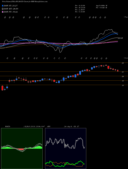This screenshot has height=169, width=128.
Task: Select the 'DOW ST: 21.27' label
Action: click(10, 6)
